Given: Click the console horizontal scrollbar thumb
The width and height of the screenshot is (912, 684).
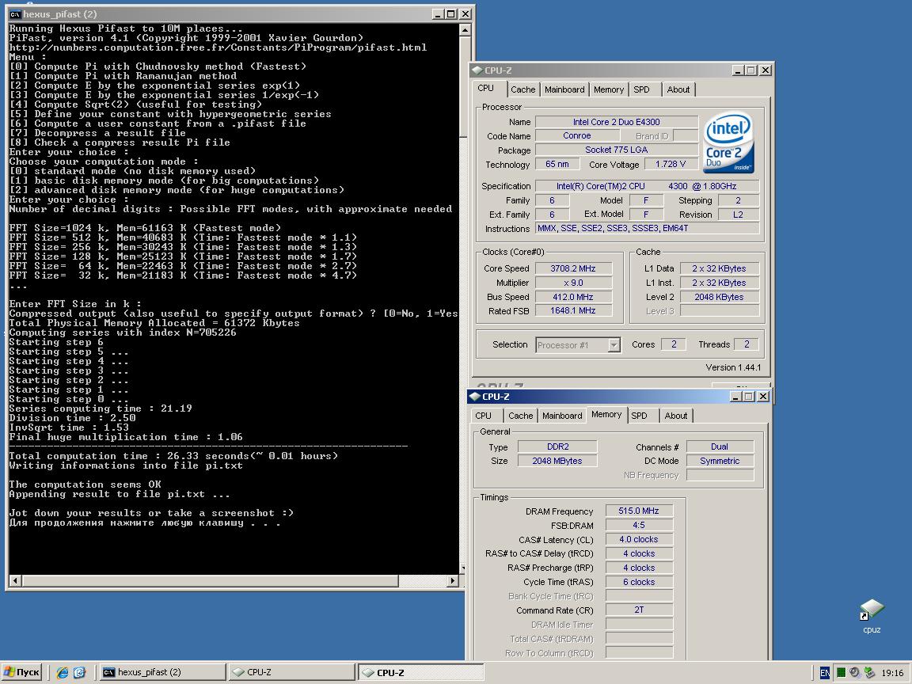Looking at the screenshot, I should (209, 580).
